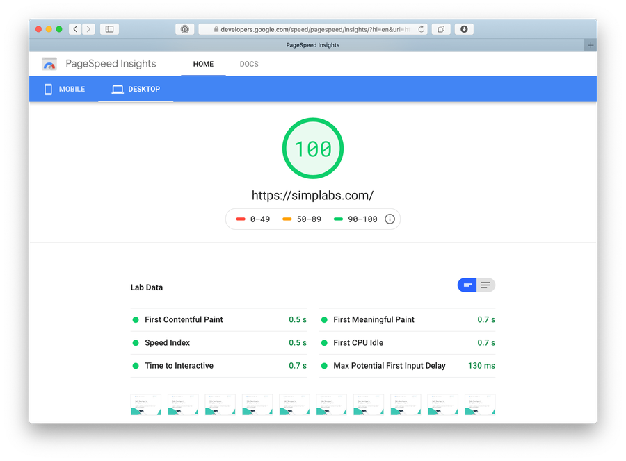Image resolution: width=626 pixels, height=461 pixels.
Task: Toggle the Safari sidebar icon
Action: pyautogui.click(x=109, y=28)
